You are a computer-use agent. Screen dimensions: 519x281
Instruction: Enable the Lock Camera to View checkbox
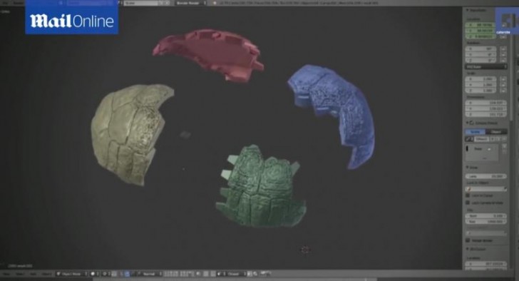468,203
